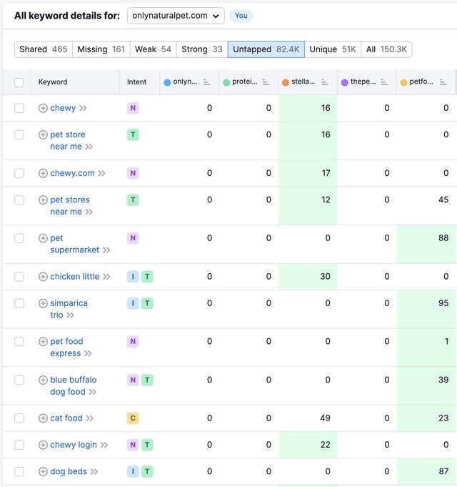
Task: Select the pet store near me checkbox
Action: tap(19, 134)
